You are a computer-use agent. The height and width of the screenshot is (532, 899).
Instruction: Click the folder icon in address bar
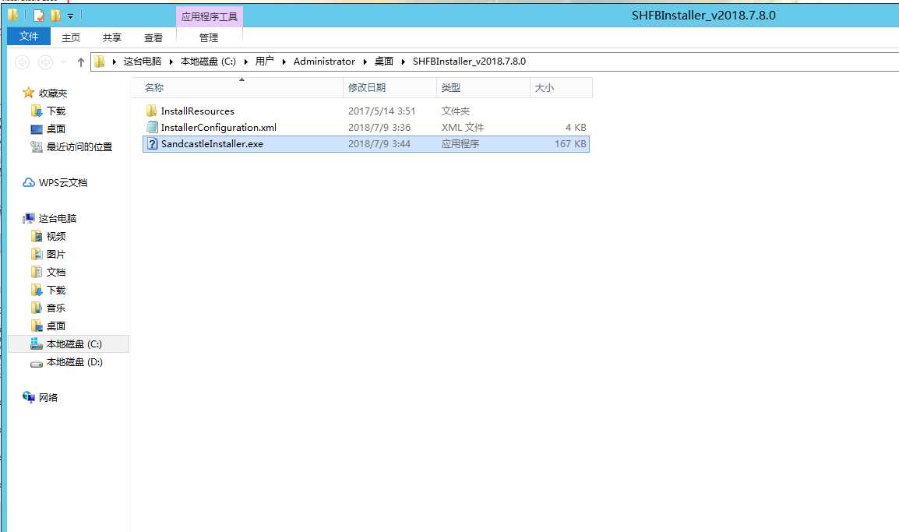(99, 62)
